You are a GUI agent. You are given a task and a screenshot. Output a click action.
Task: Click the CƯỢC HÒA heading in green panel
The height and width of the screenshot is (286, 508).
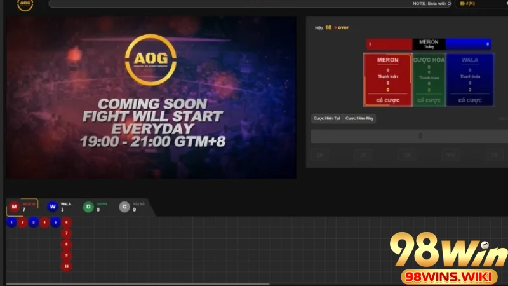pos(429,60)
